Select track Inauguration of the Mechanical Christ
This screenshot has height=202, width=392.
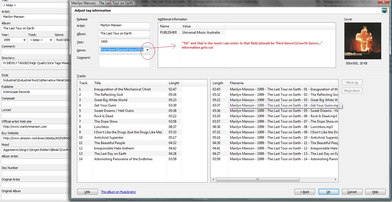pyautogui.click(x=122, y=89)
